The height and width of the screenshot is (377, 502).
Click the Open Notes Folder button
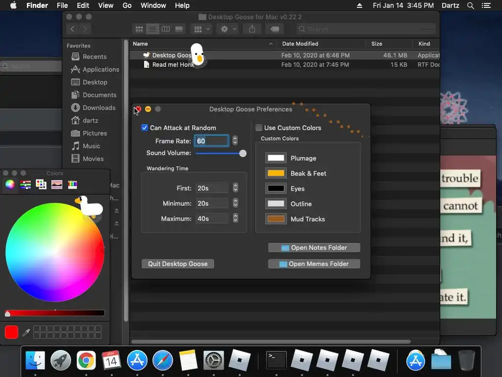[x=314, y=247]
